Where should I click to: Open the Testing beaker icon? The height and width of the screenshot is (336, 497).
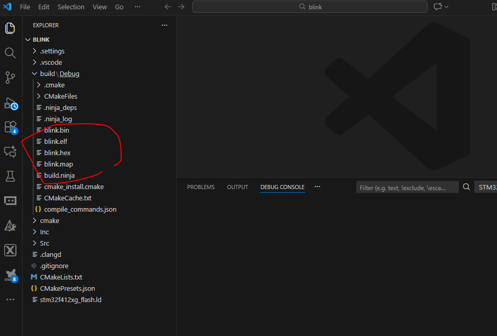10,176
